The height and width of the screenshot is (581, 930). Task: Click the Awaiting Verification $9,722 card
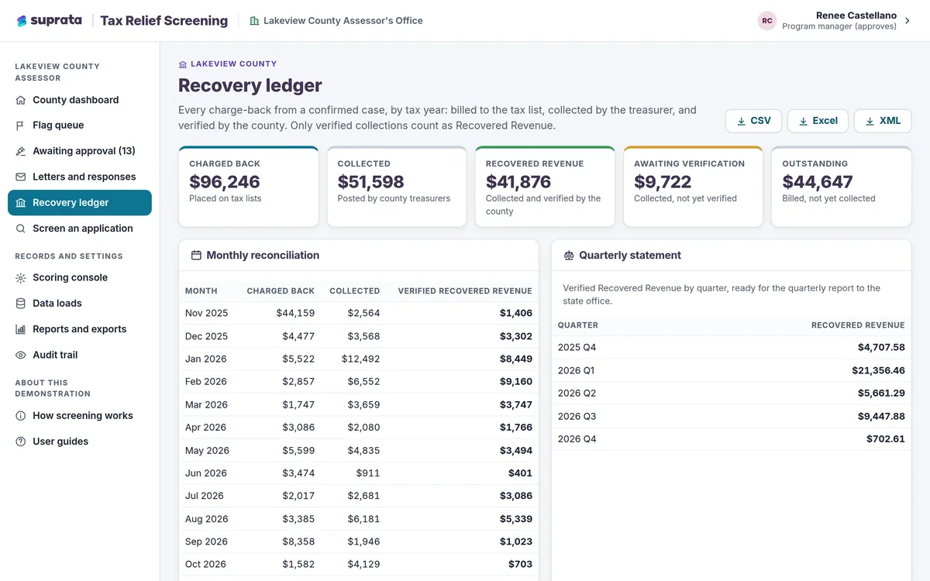[694, 187]
